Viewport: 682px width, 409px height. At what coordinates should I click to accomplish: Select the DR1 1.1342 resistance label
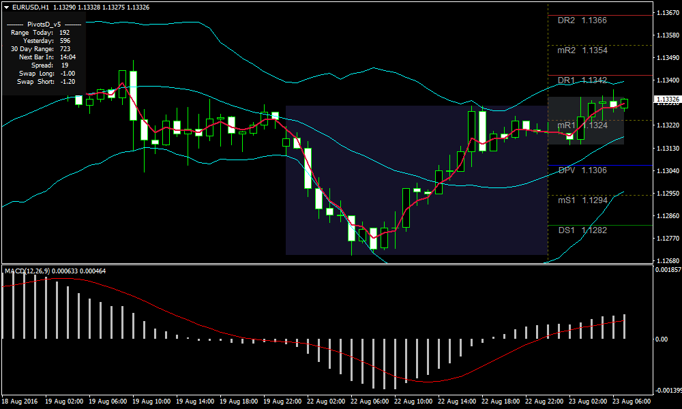tap(582, 80)
